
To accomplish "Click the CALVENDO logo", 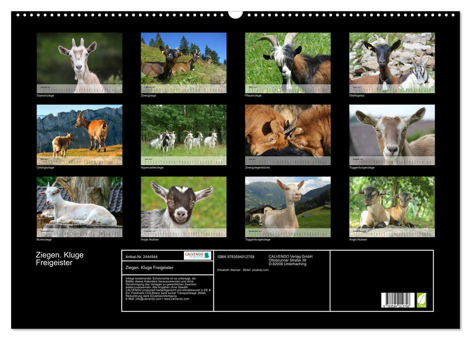I will [197, 255].
